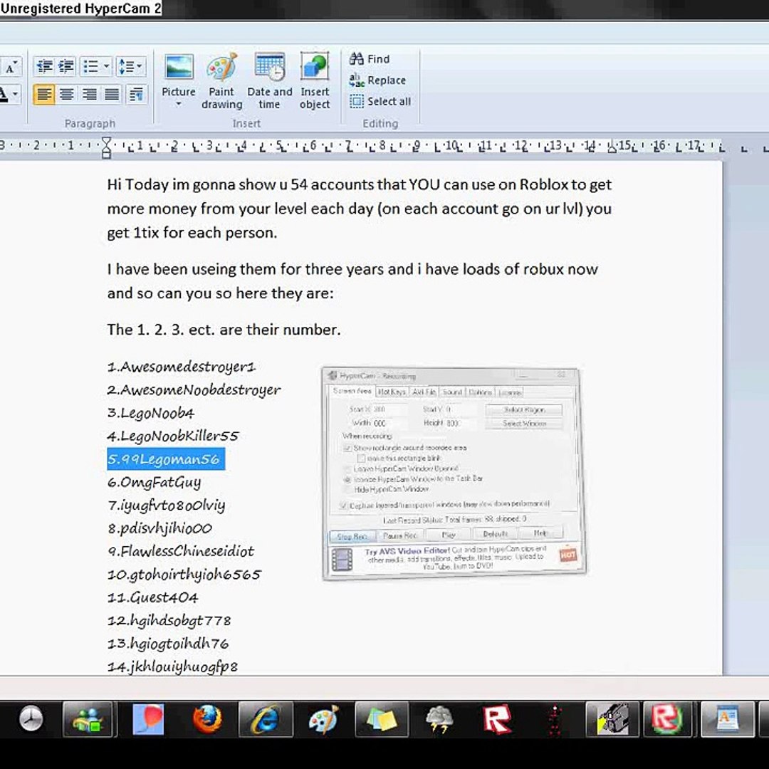This screenshot has width=769, height=769.
Task: Open the red dotted icon in taskbar
Action: point(555,719)
